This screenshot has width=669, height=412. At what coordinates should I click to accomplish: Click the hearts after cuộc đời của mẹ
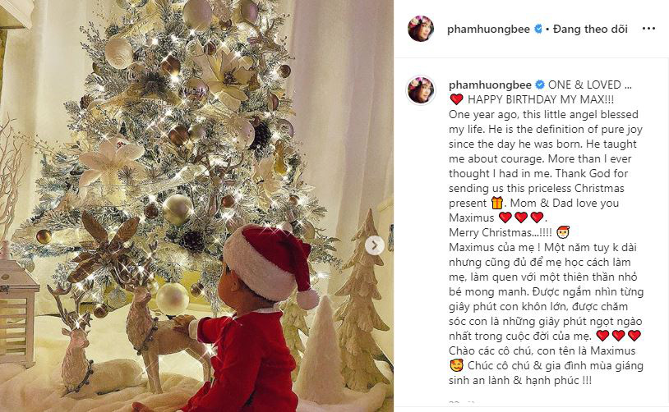[618, 336]
